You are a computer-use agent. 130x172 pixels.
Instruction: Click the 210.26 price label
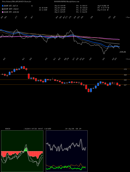click(123, 52)
